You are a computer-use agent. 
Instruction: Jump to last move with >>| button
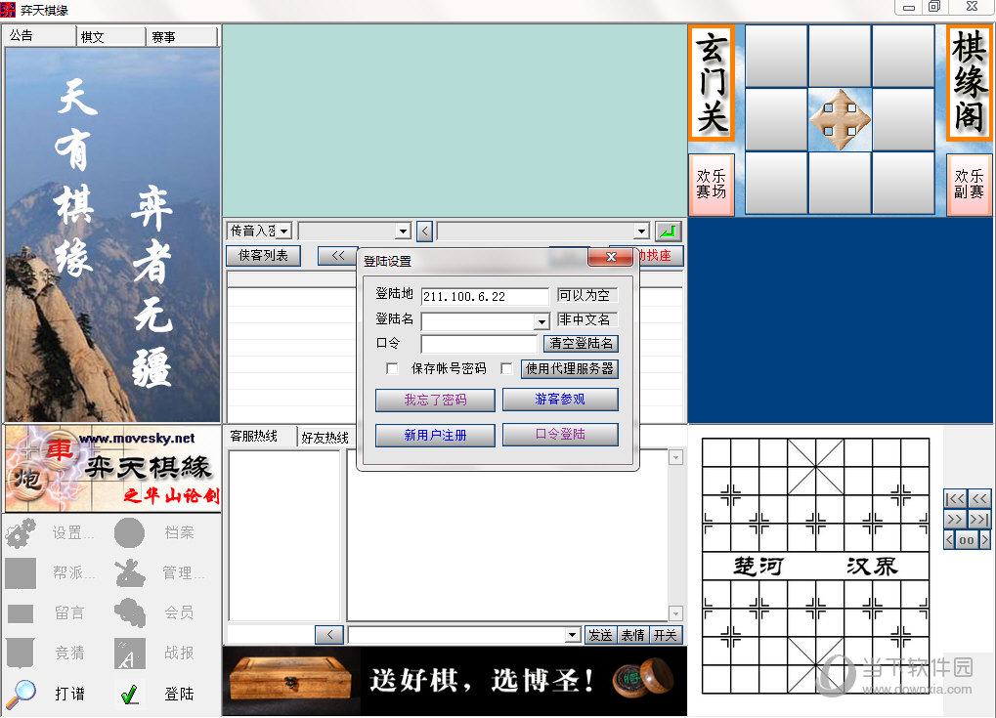(979, 520)
